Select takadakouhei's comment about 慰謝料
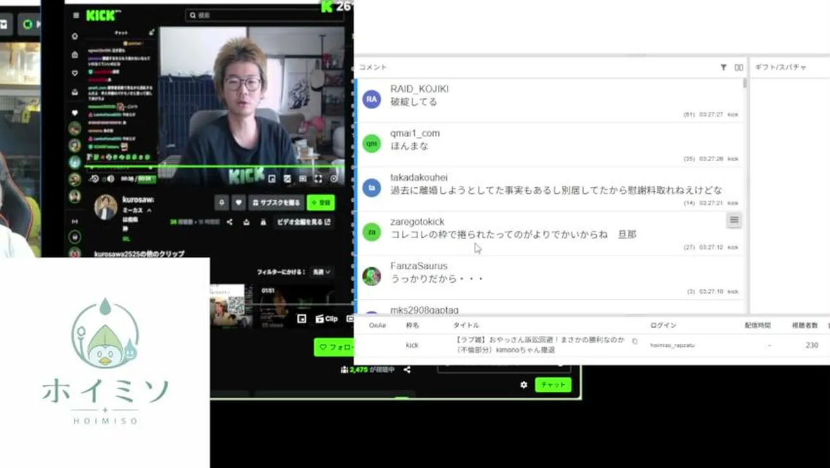 pos(556,190)
